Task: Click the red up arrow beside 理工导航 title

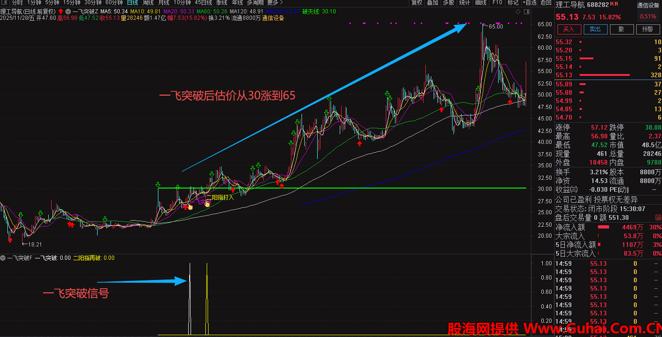Action: [x=60, y=11]
